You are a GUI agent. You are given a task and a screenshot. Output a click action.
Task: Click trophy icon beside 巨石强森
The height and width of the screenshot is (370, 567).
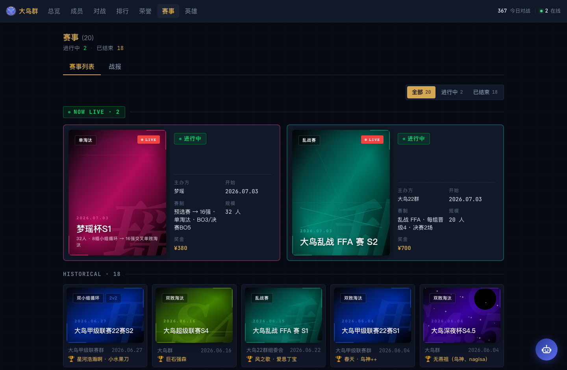[x=160, y=359]
